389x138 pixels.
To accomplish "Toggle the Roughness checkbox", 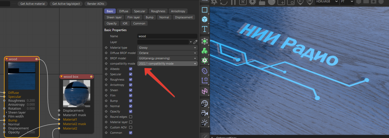I will 131,80.
